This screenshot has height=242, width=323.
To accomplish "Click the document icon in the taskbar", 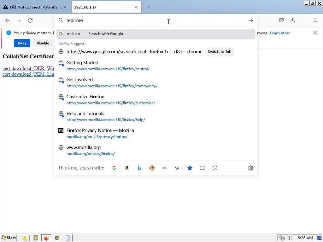I will [68, 238].
